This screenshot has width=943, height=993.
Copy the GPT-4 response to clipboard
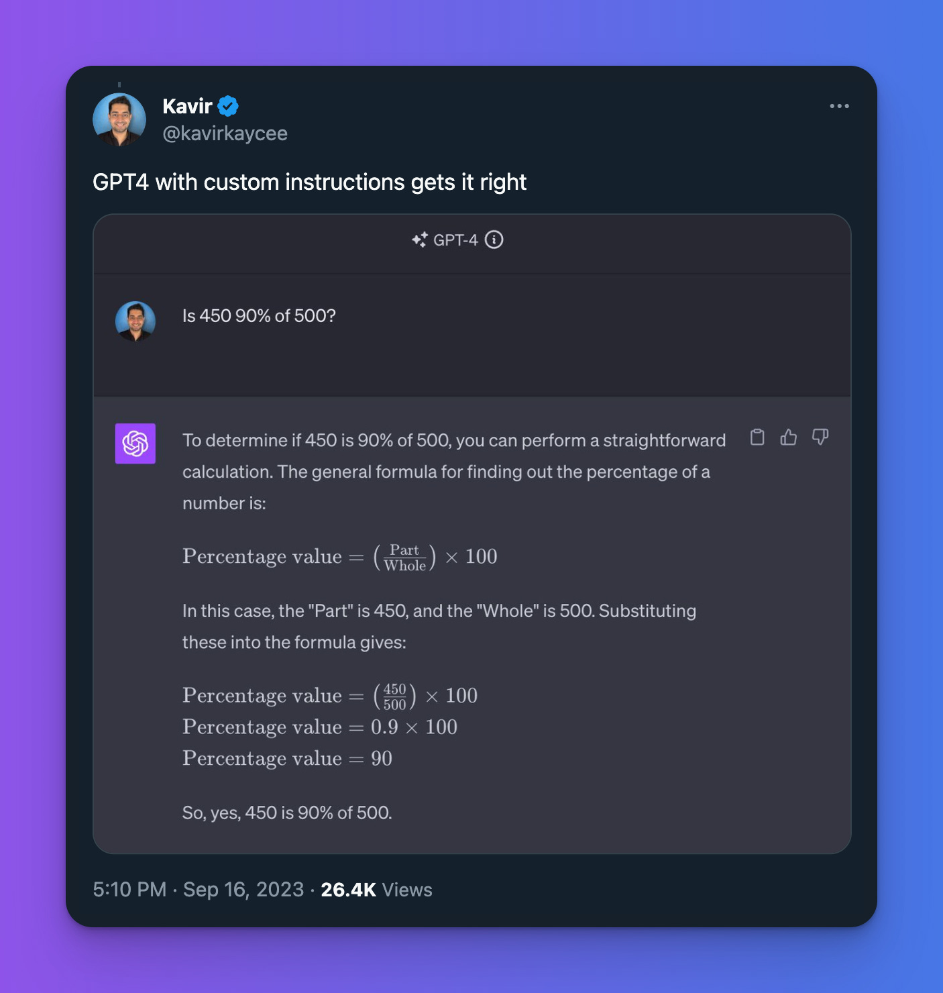[x=757, y=437]
